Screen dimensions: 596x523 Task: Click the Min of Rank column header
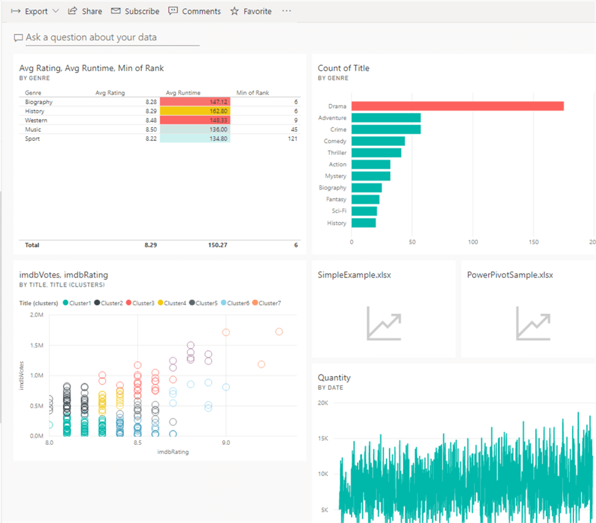coord(252,93)
